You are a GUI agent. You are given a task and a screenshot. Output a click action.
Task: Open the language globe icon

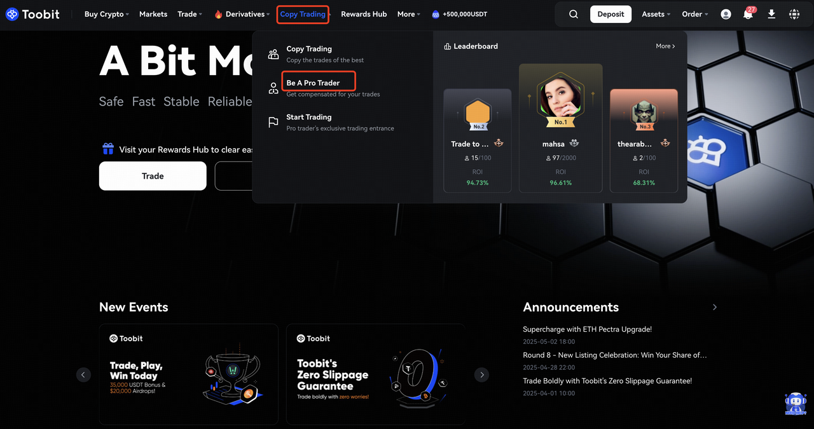(794, 14)
